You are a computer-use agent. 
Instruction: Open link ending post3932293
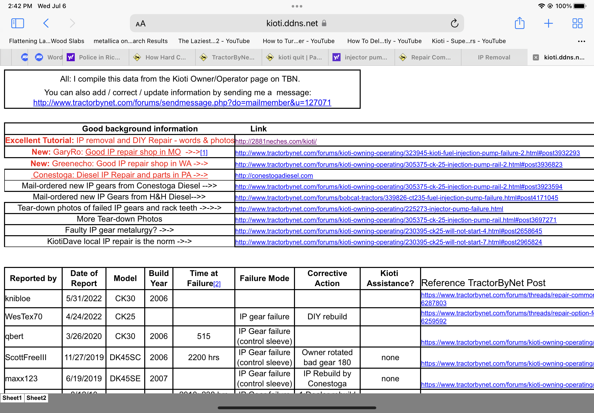(x=407, y=153)
